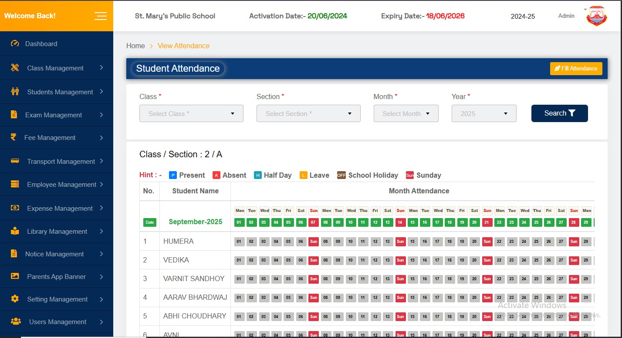Click the Fill Attendance button

pyautogui.click(x=576, y=68)
